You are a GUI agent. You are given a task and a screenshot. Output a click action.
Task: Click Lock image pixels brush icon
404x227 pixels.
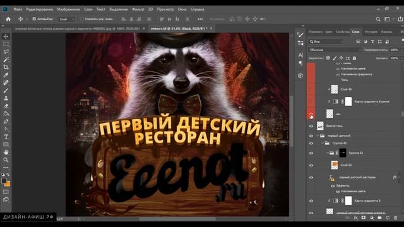pos(335,58)
